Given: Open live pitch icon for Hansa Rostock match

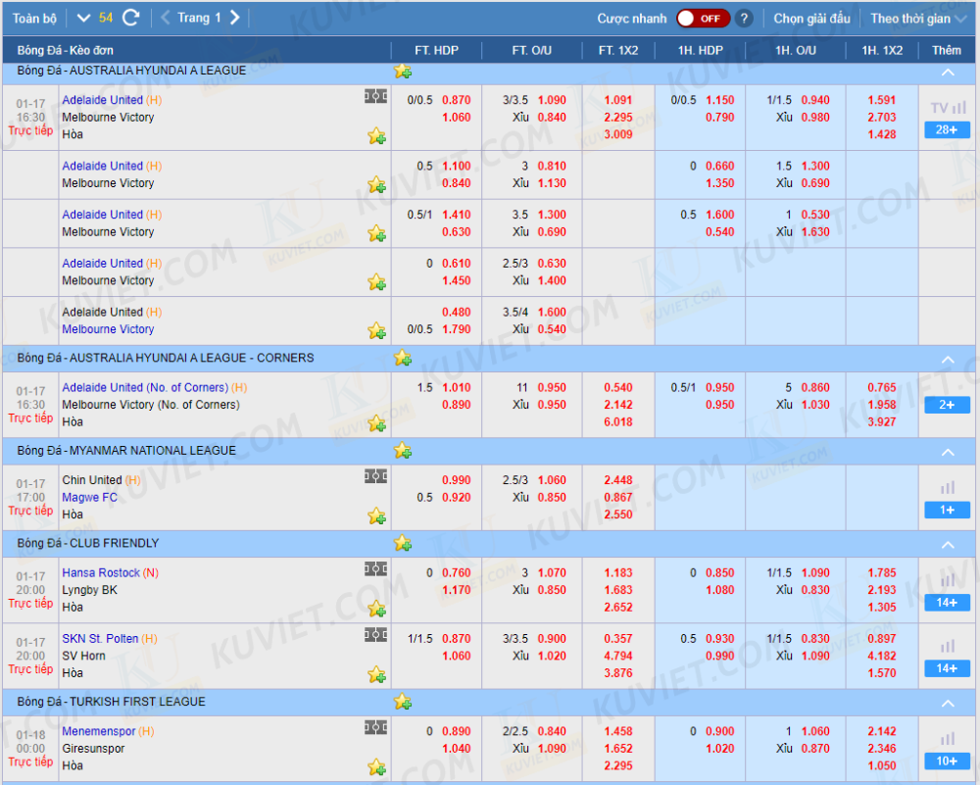Looking at the screenshot, I should coord(375,568).
